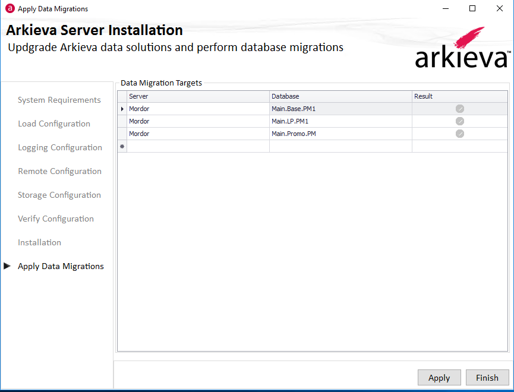Select the row header arrow for Main.Base.PM1

coord(122,109)
